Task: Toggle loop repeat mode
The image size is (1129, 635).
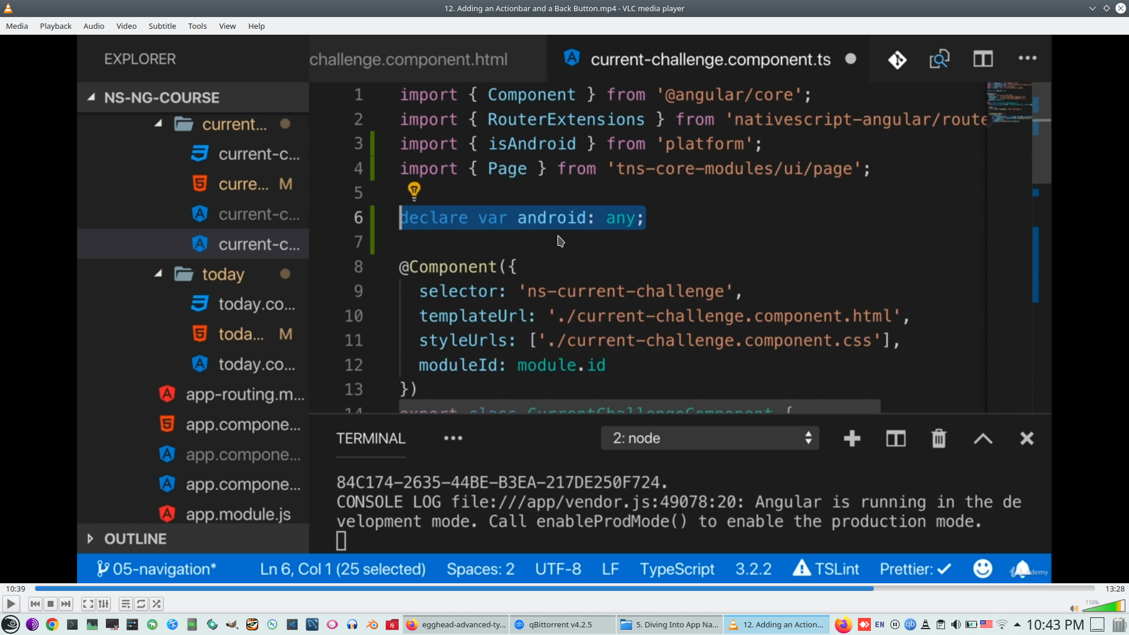Action: tap(141, 604)
